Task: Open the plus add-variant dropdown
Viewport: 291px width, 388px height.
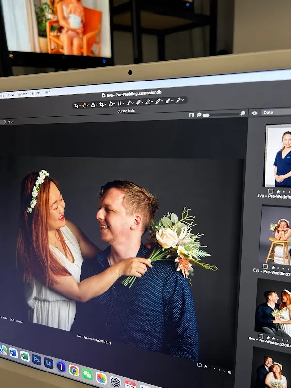Action: click(10, 122)
